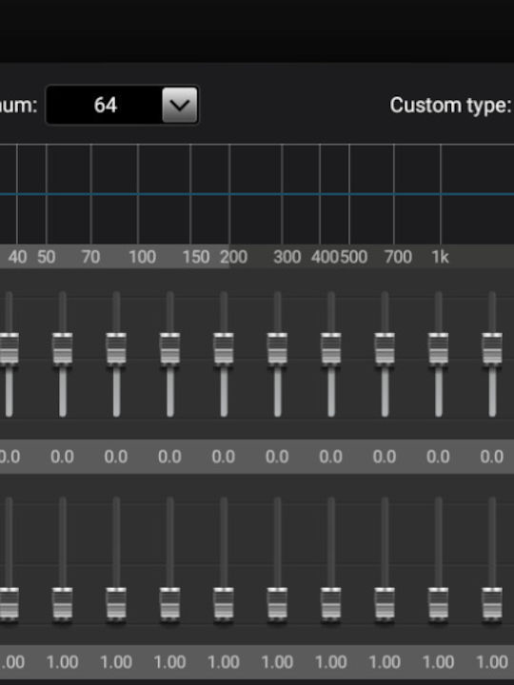514x685 pixels.
Task: Click the 40 frequency label below the graph
Action: pyautogui.click(x=17, y=257)
